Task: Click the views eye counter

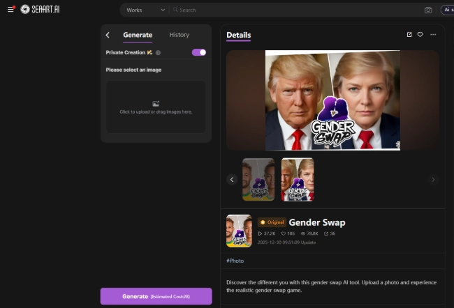Action: coord(309,233)
